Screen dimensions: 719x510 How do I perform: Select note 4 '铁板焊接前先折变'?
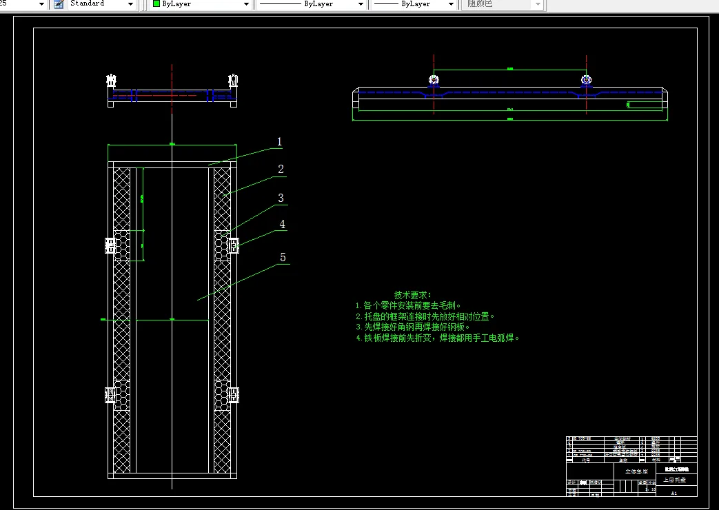(x=396, y=338)
